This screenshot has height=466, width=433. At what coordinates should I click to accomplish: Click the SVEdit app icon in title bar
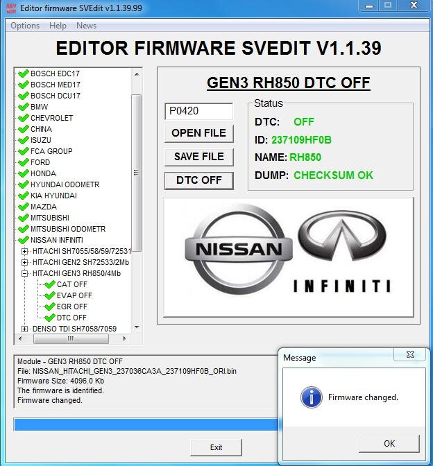coord(11,8)
